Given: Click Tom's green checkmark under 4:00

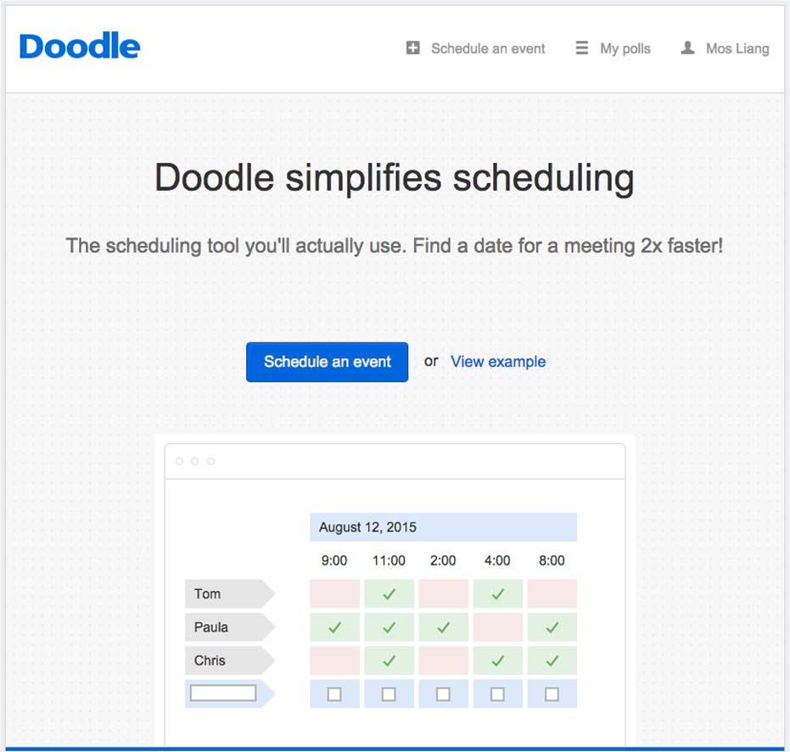Looking at the screenshot, I should point(498,594).
